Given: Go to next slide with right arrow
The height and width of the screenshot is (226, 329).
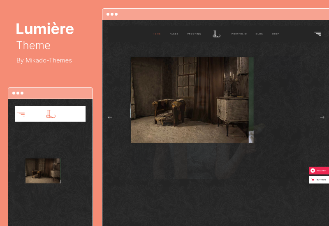Looking at the screenshot, I should coord(322,118).
